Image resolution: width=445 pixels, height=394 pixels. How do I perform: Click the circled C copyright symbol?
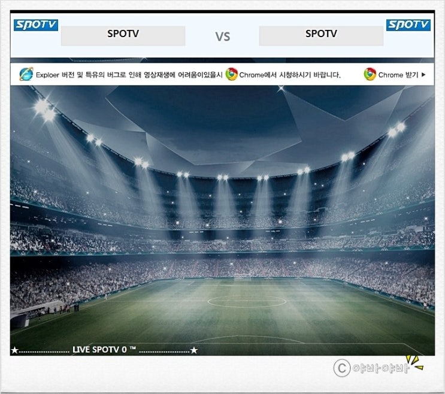tap(342, 368)
